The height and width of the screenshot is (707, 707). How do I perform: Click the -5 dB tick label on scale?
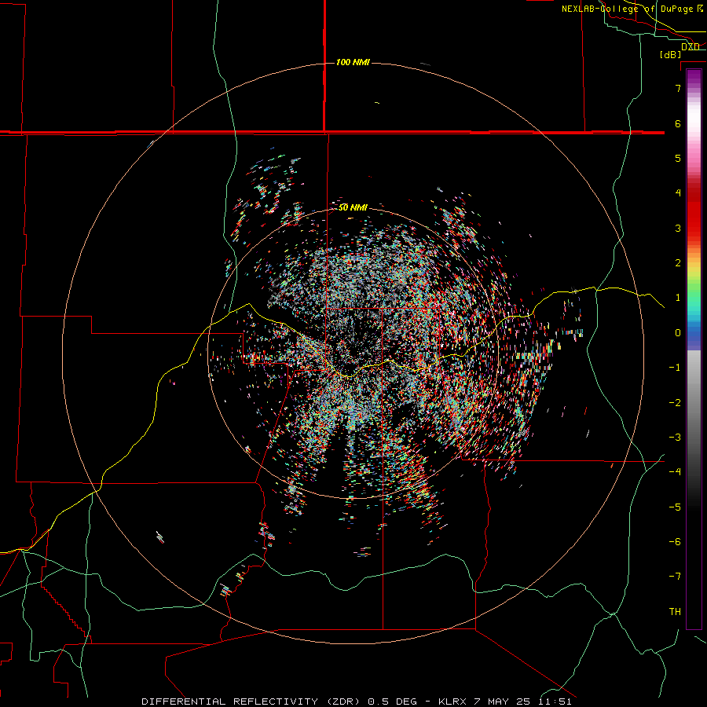tap(675, 507)
